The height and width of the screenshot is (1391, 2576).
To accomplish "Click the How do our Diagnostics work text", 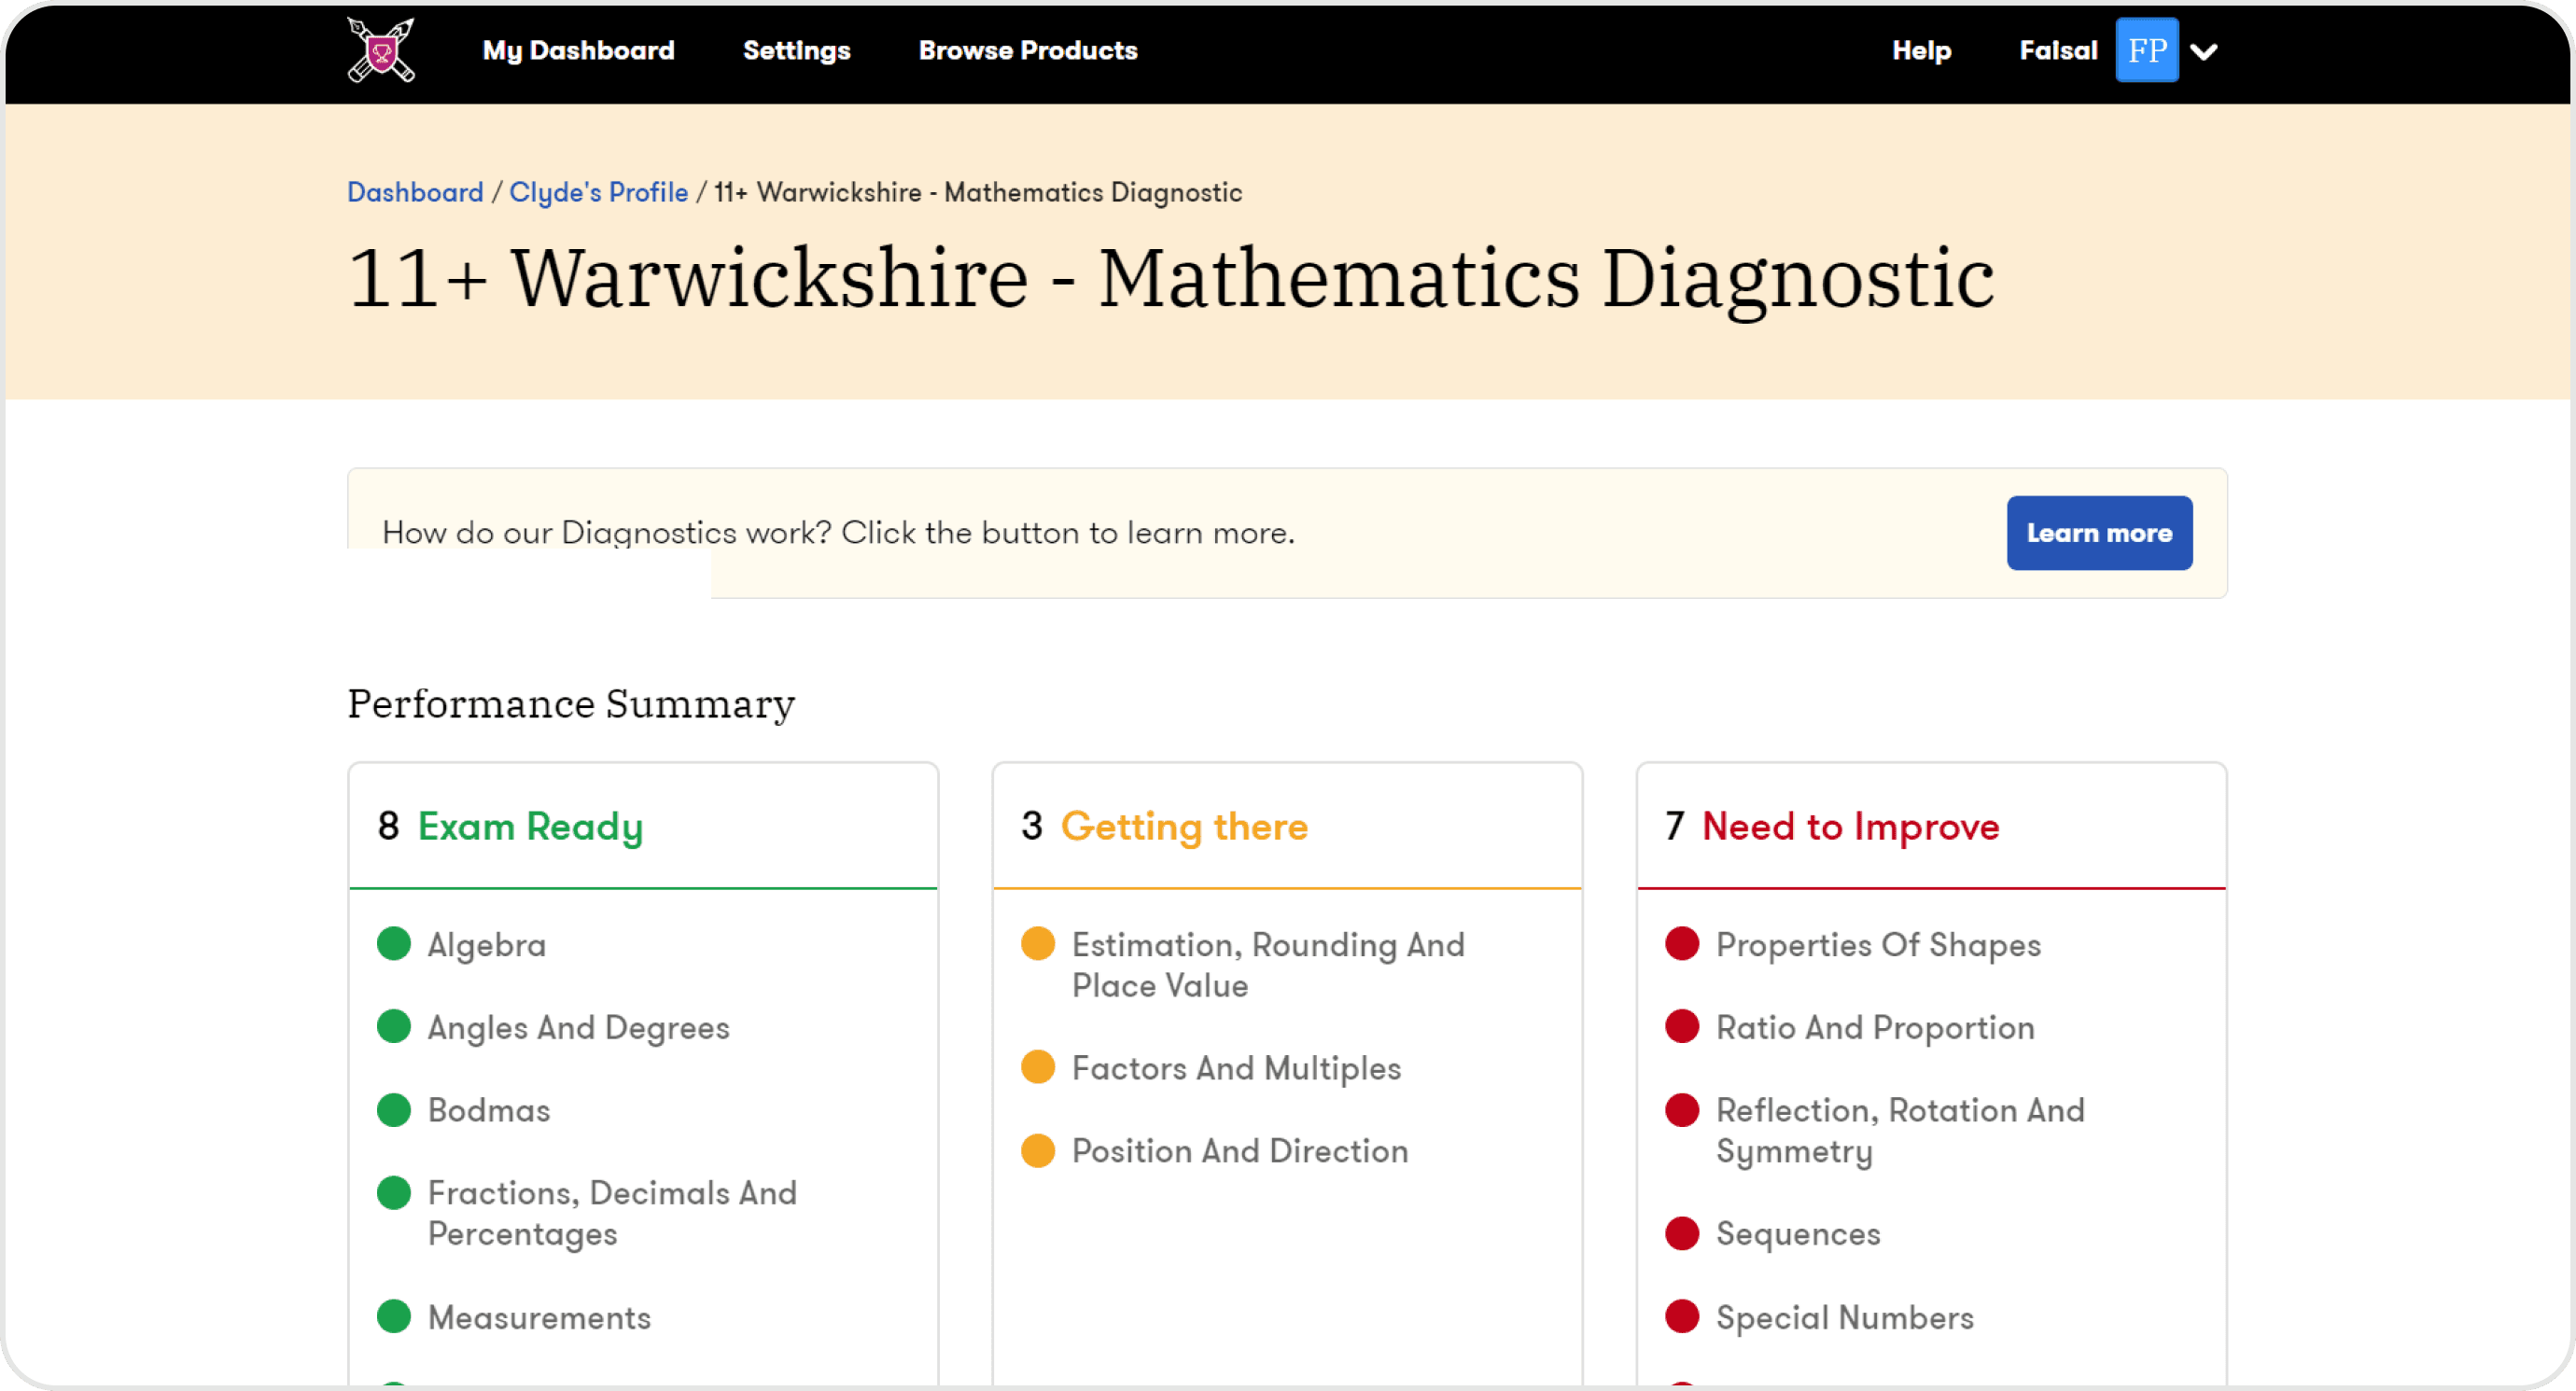I will (838, 533).
